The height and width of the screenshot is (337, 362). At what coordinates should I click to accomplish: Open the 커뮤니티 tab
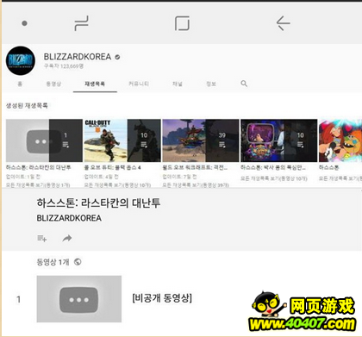pyautogui.click(x=139, y=84)
